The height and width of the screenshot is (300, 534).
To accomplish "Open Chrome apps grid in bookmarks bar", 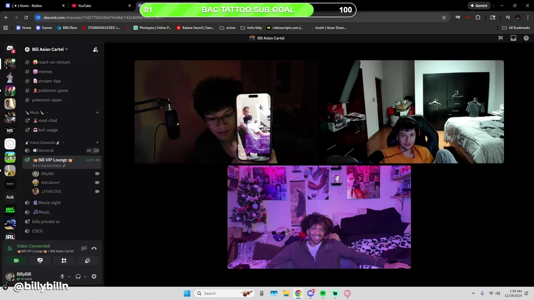I will (5, 28).
